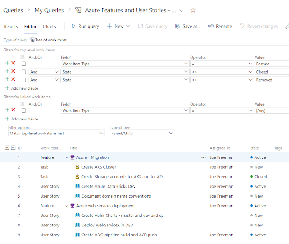The height and width of the screenshot is (244, 289).
Task: Click the My Queries breadcrumb
Action: tap(49, 10)
